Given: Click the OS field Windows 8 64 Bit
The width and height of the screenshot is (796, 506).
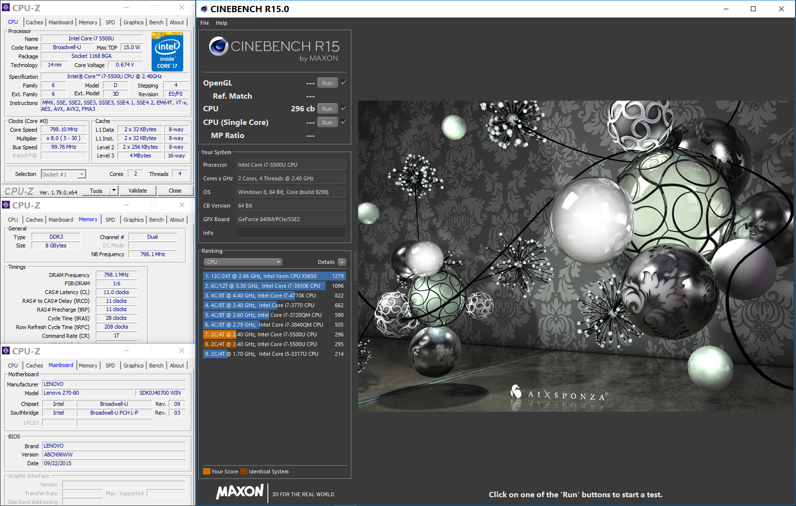Looking at the screenshot, I should point(291,192).
